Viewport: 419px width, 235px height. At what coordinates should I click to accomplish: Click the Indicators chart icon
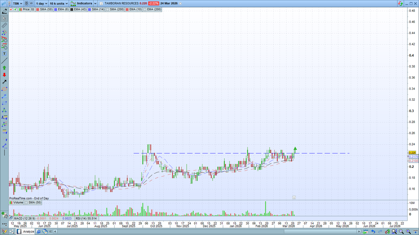pyautogui.click(x=73, y=3)
